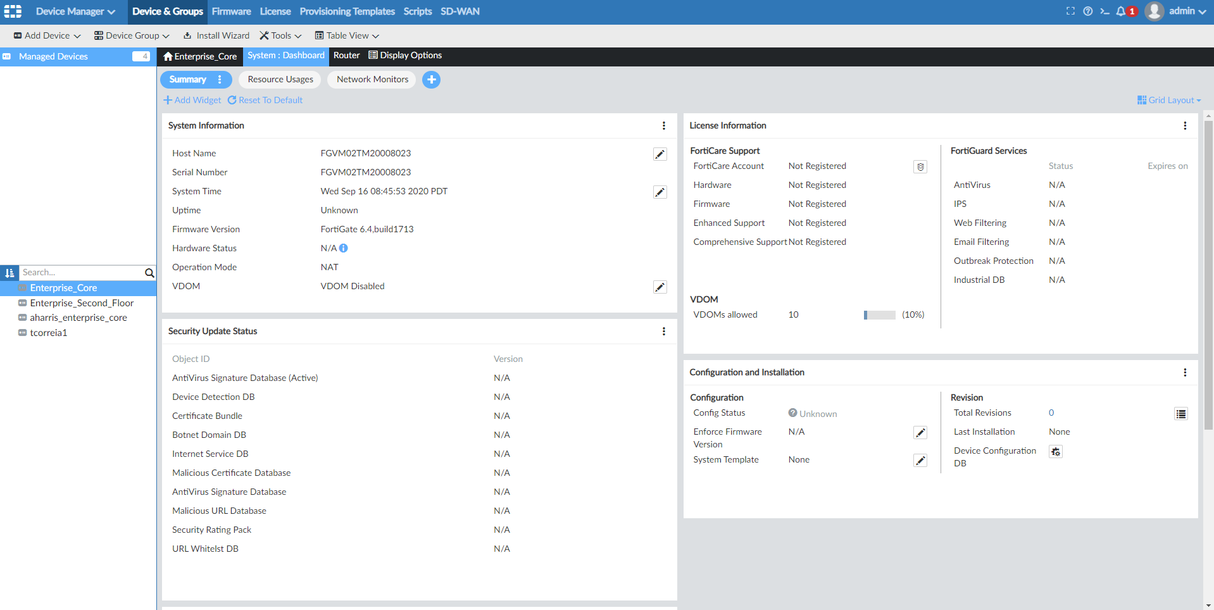Edit the System Time pencil icon
1214x610 pixels.
click(x=660, y=192)
